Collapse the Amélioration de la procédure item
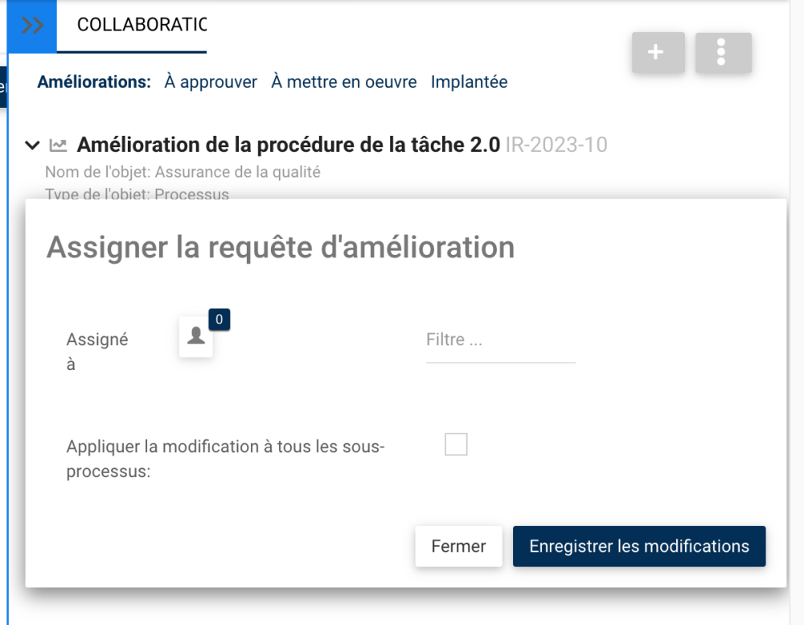This screenshot has width=804, height=625. [32, 146]
